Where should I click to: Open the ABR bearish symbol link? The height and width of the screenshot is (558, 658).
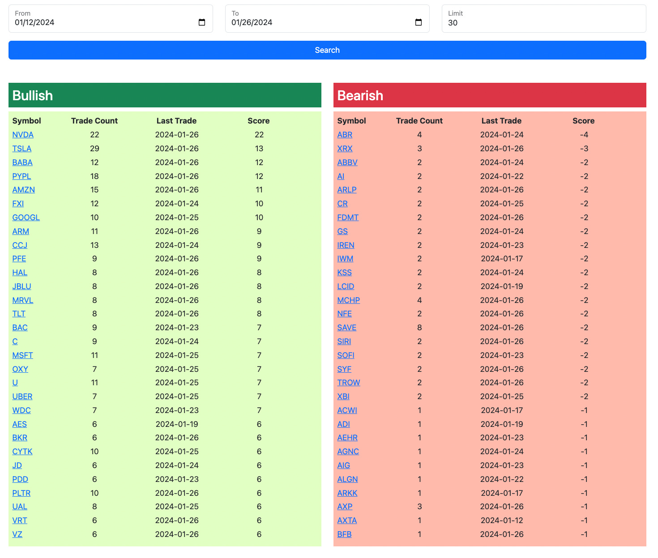[345, 135]
